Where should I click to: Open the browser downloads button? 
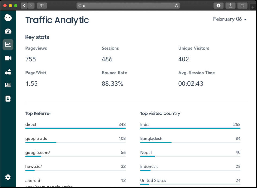(x=218, y=6)
